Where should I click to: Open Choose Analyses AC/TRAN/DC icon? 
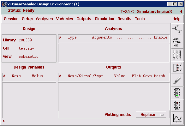tap(177, 42)
